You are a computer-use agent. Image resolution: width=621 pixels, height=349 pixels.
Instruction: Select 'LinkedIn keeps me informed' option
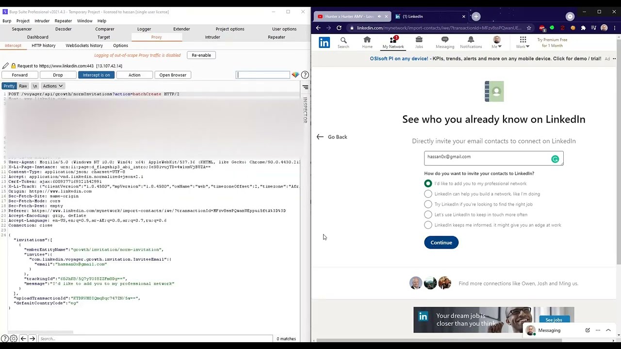tap(428, 225)
